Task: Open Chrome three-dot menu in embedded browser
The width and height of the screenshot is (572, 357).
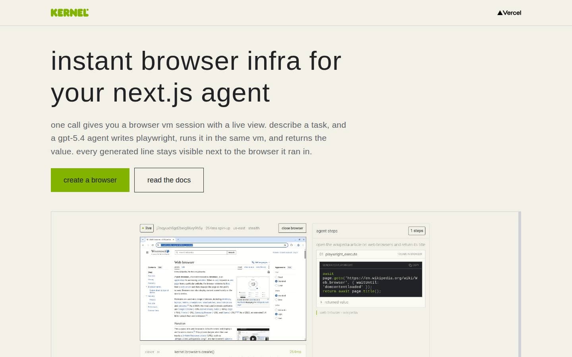Action: pos(303,245)
